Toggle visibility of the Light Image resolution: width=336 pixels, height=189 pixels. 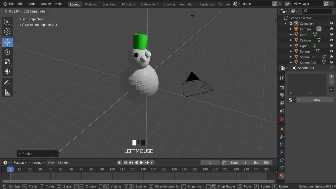[x=331, y=46]
